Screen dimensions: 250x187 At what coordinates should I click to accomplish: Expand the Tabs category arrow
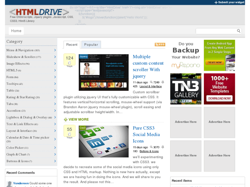[x=55, y=104]
